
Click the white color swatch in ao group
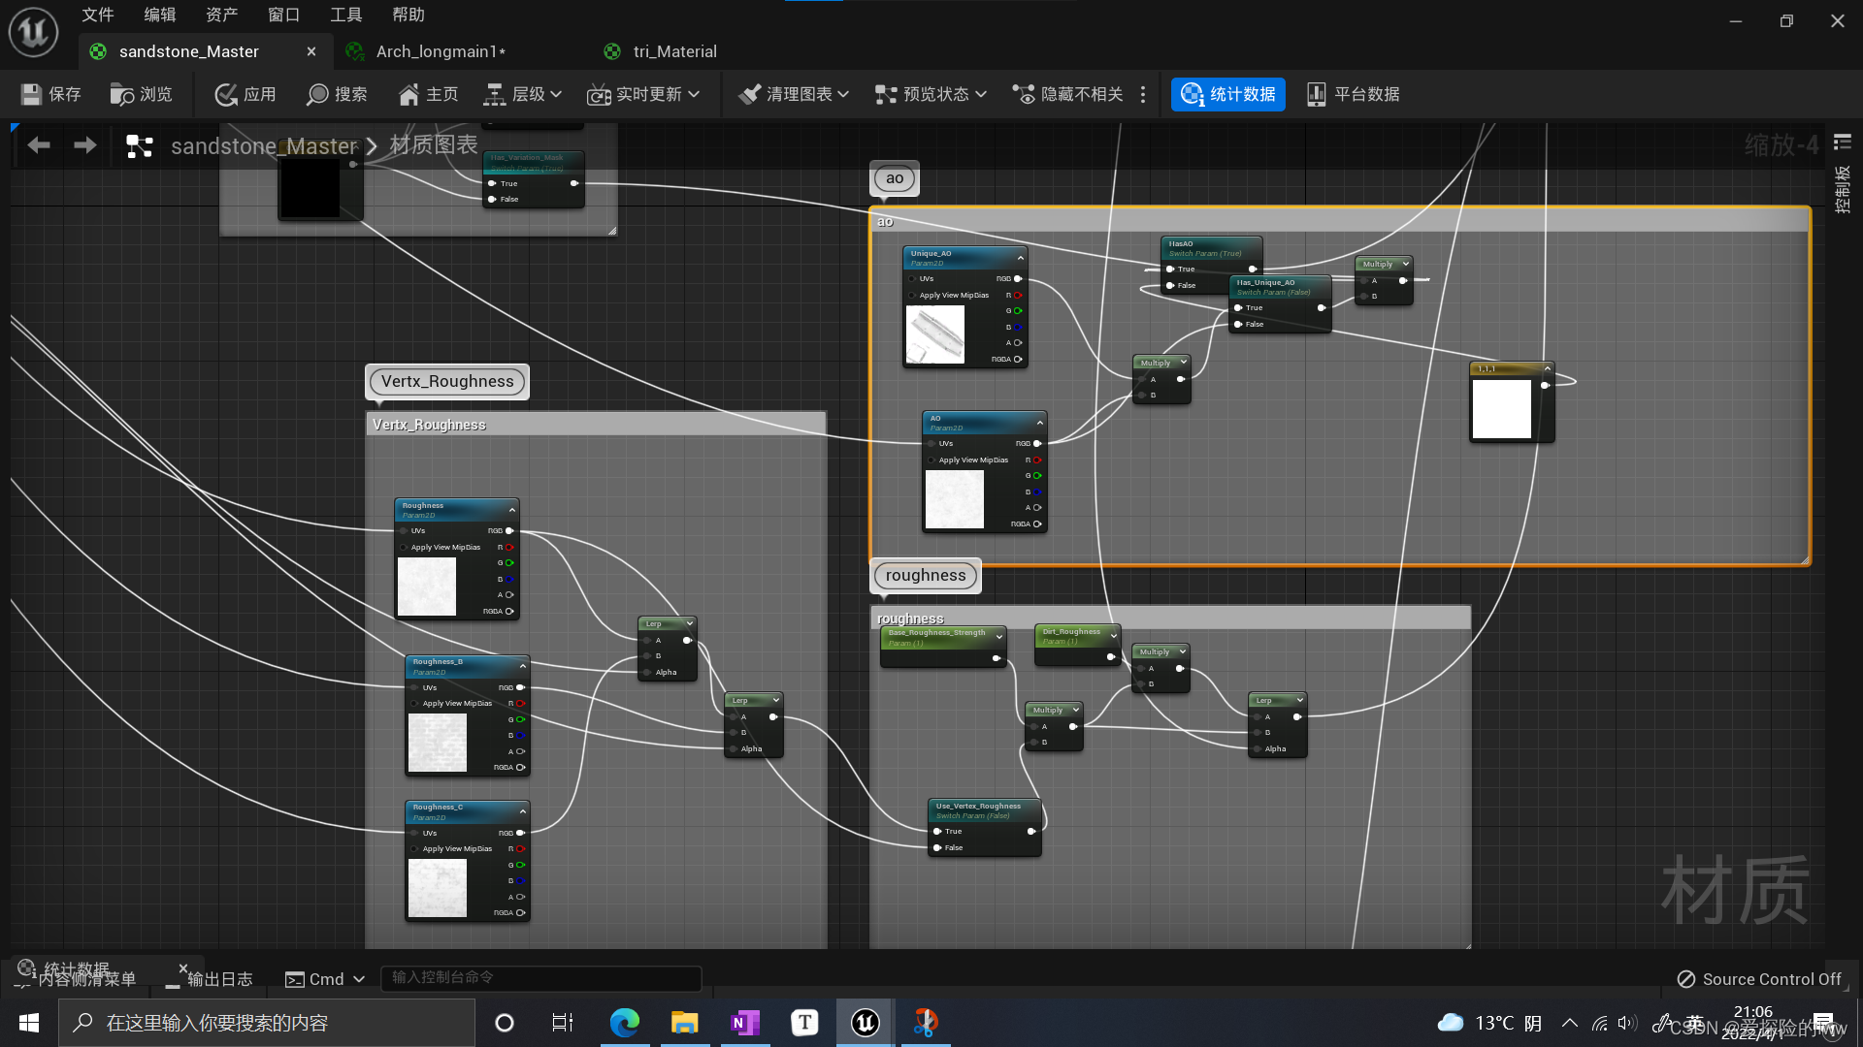click(x=1503, y=409)
